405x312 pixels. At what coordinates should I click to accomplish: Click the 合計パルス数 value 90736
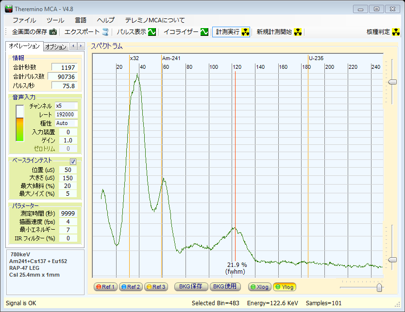tap(63, 77)
